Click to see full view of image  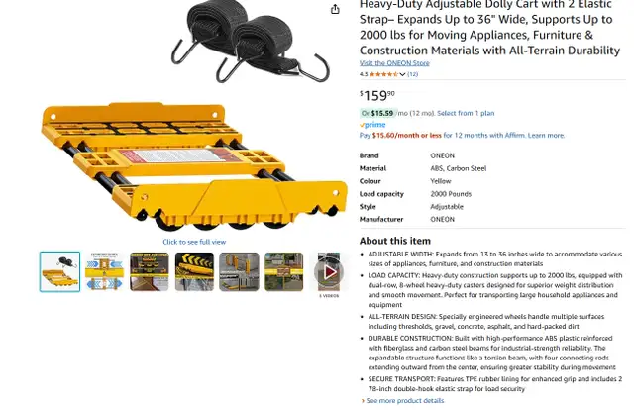194,242
